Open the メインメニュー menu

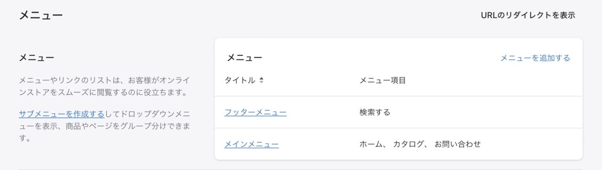tap(252, 144)
